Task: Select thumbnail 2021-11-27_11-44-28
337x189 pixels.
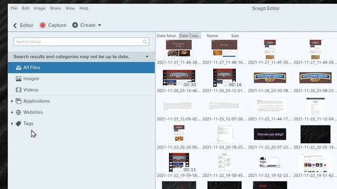Action: click(x=315, y=49)
